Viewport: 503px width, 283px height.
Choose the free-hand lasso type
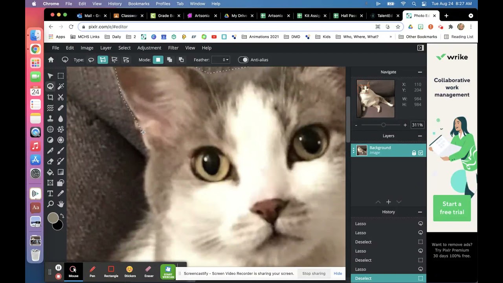(x=91, y=60)
